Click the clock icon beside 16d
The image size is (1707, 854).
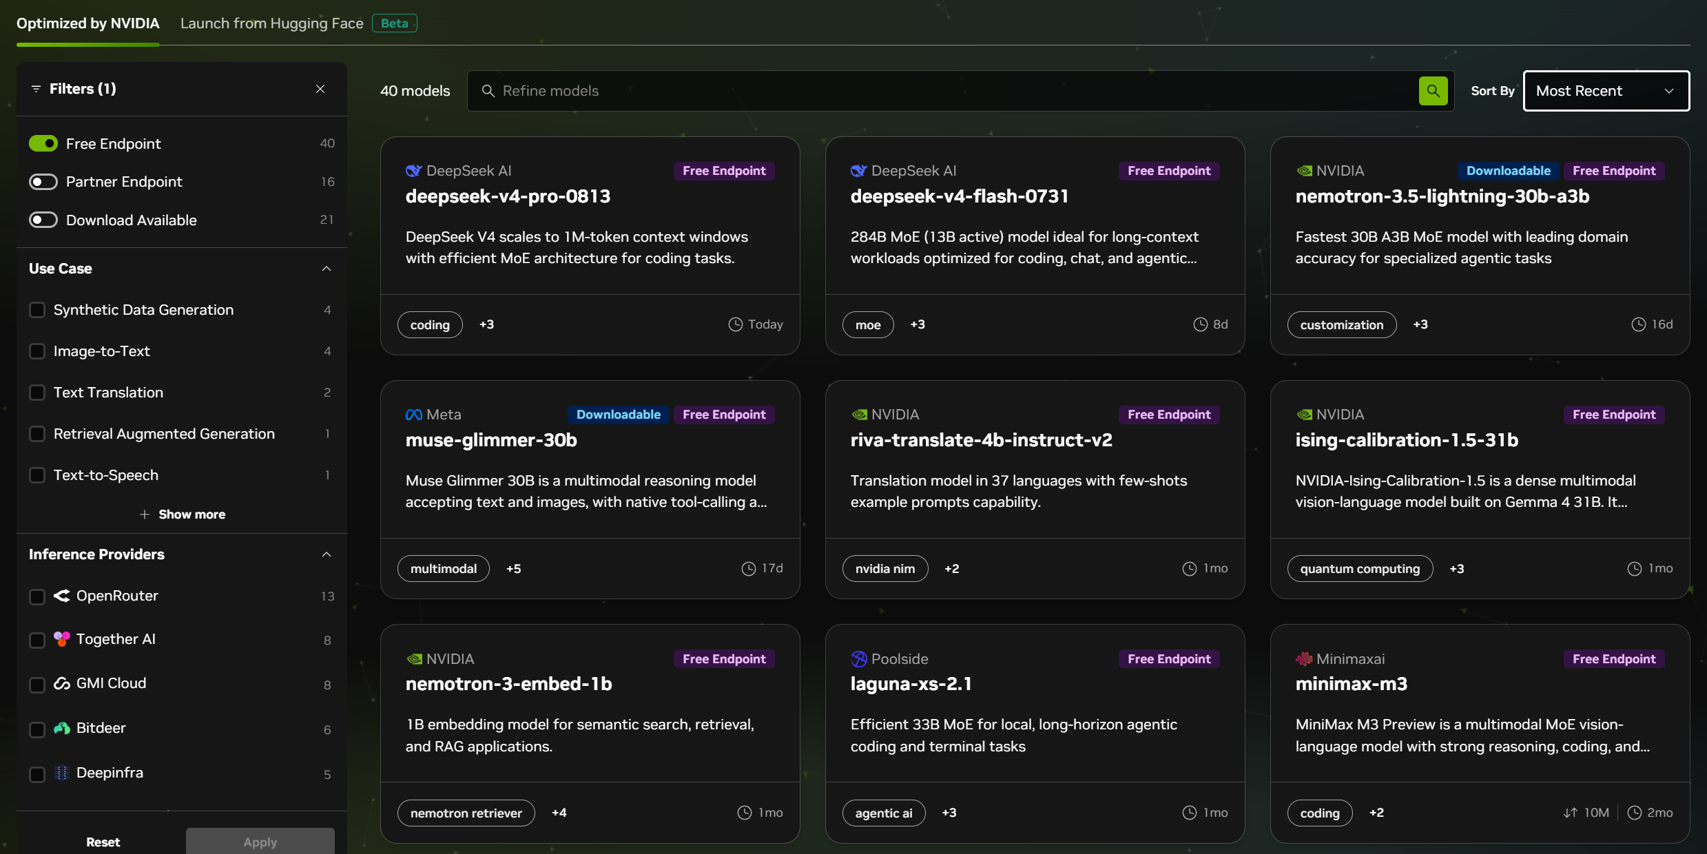tap(1639, 324)
